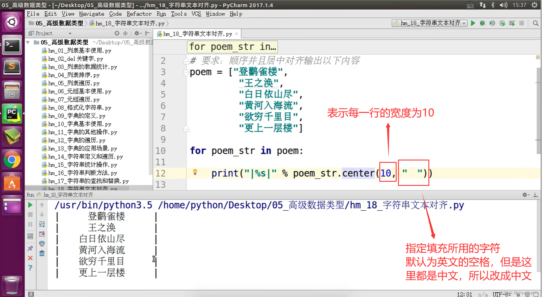Toggle scroll to end of console
Viewport: 542px width, 297px height.
pos(42,234)
